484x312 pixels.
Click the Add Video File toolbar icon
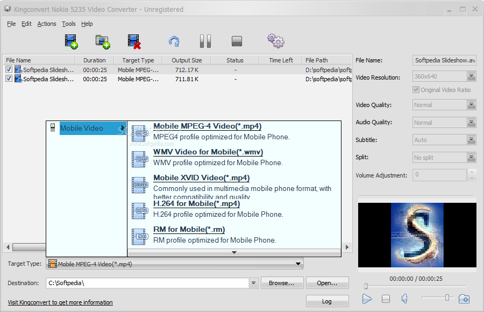click(x=71, y=41)
